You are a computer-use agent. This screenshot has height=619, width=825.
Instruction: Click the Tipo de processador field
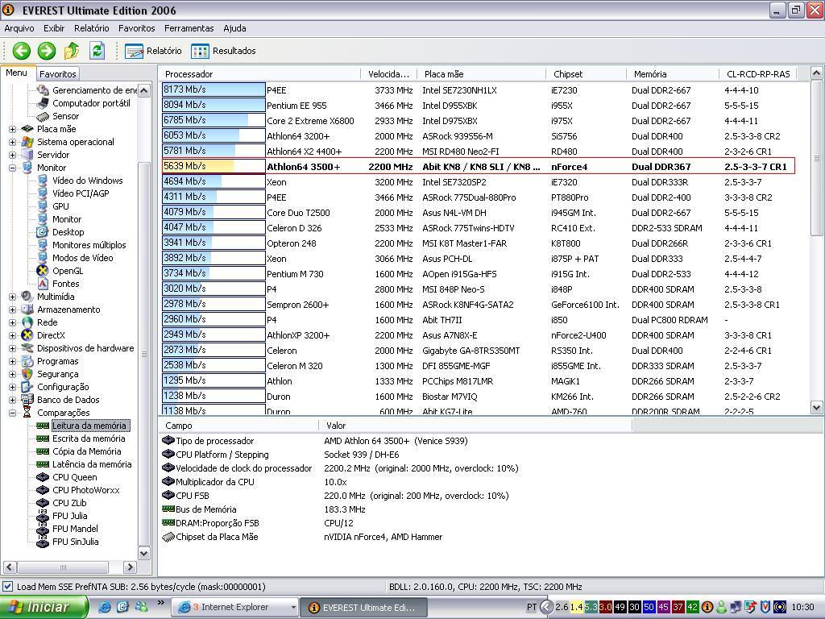(x=214, y=441)
